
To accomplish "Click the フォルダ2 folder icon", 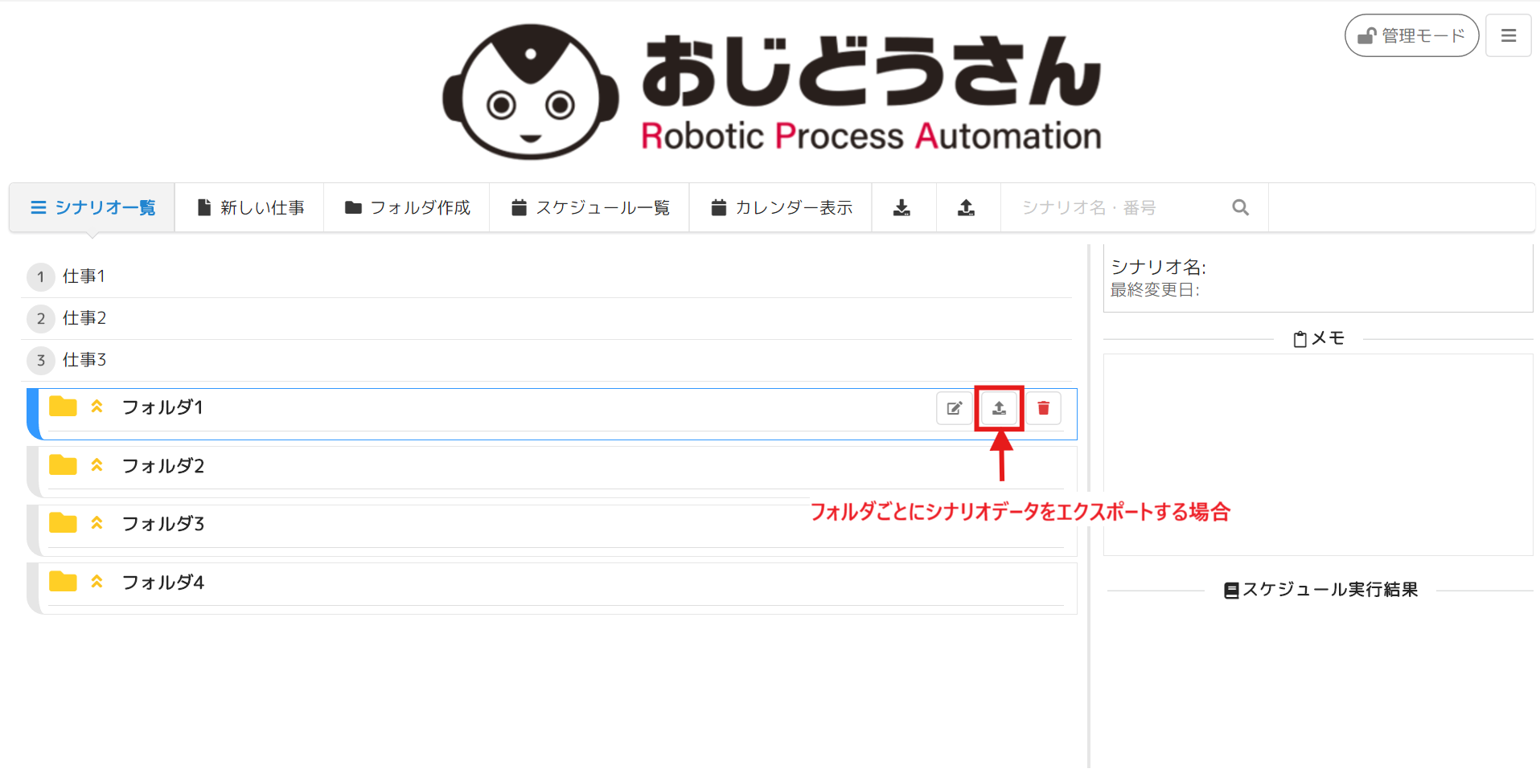I will tap(63, 465).
